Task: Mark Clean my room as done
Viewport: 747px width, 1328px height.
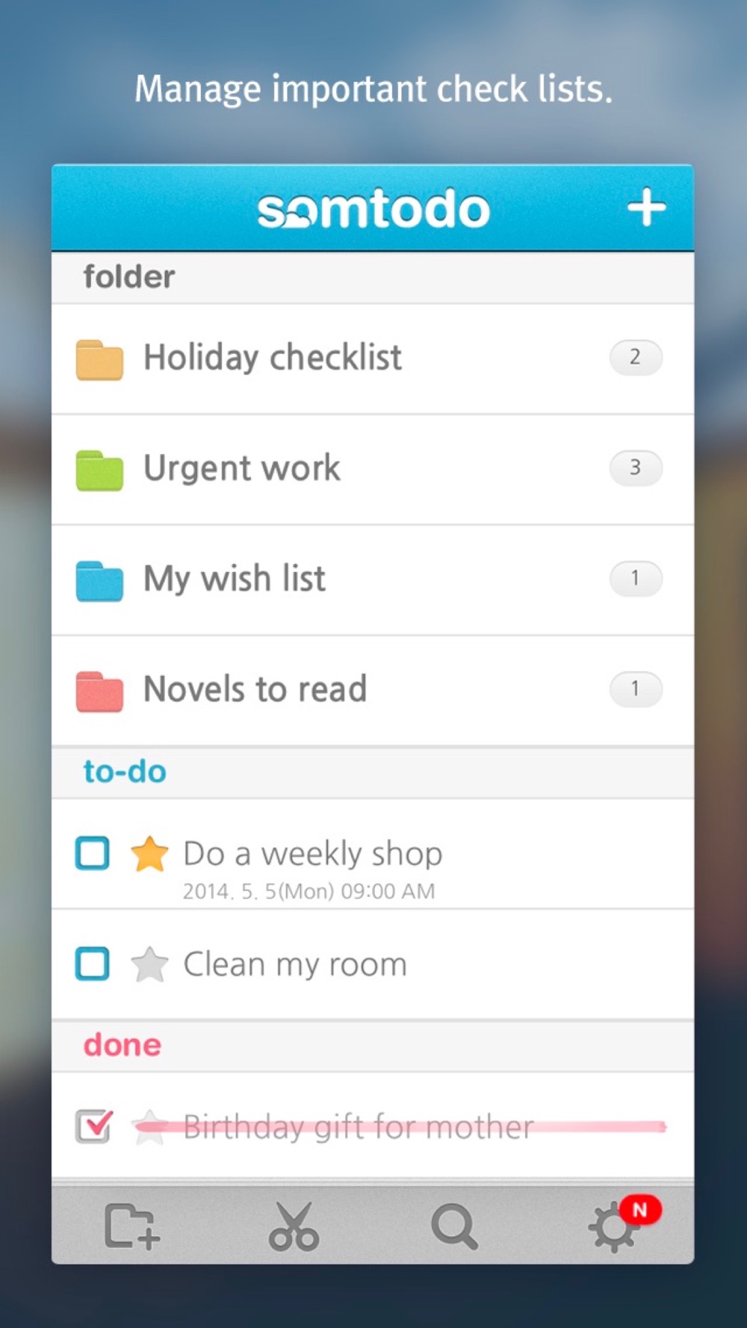Action: tap(93, 964)
